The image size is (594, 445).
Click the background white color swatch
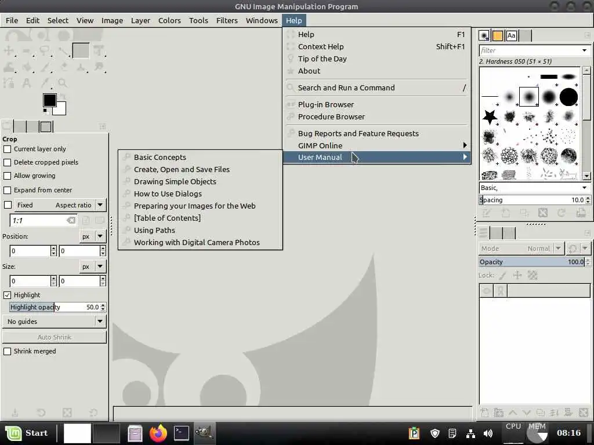61,109
